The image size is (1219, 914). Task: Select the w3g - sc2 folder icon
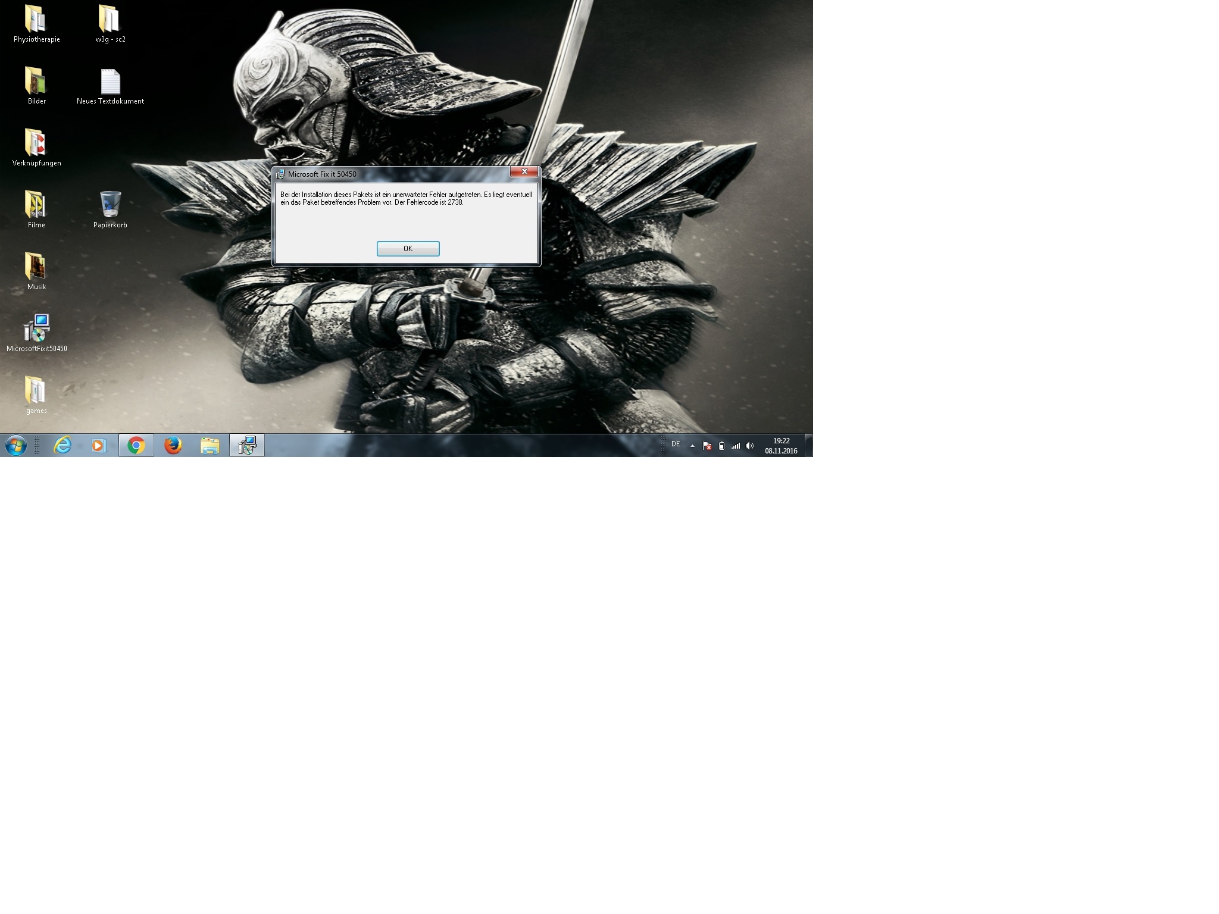tap(110, 24)
